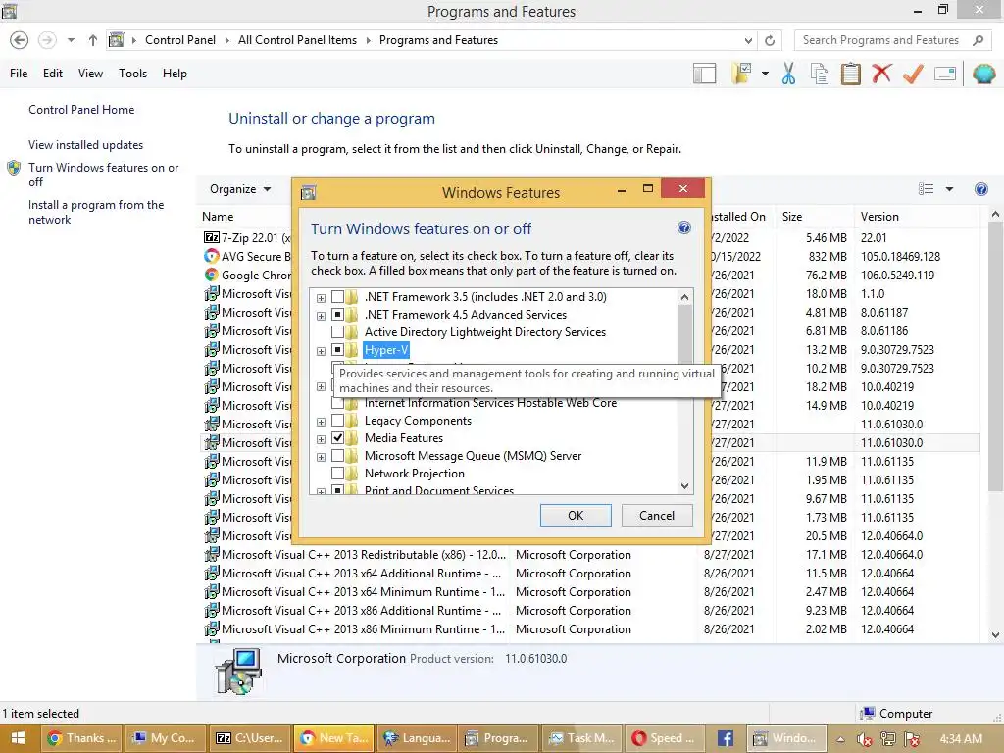
Task: Open address bar history dropdown arrow
Action: 748,40
